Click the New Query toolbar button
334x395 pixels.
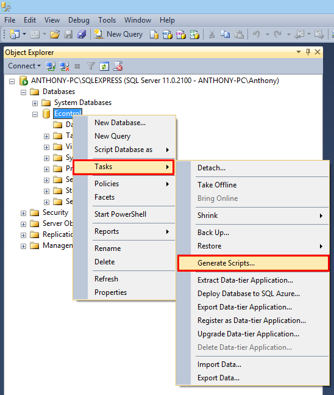tap(118, 34)
